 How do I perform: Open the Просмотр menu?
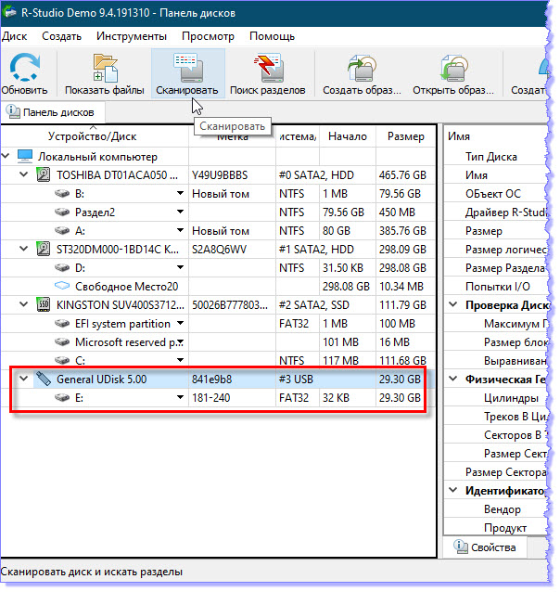[x=209, y=36]
